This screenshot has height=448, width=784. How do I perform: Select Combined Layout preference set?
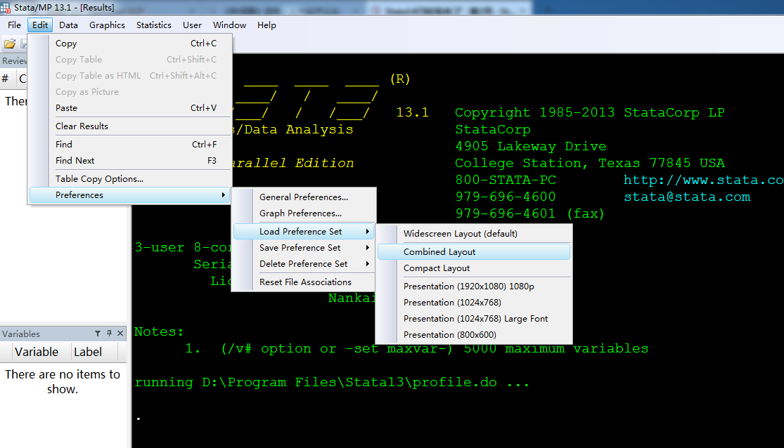439,252
